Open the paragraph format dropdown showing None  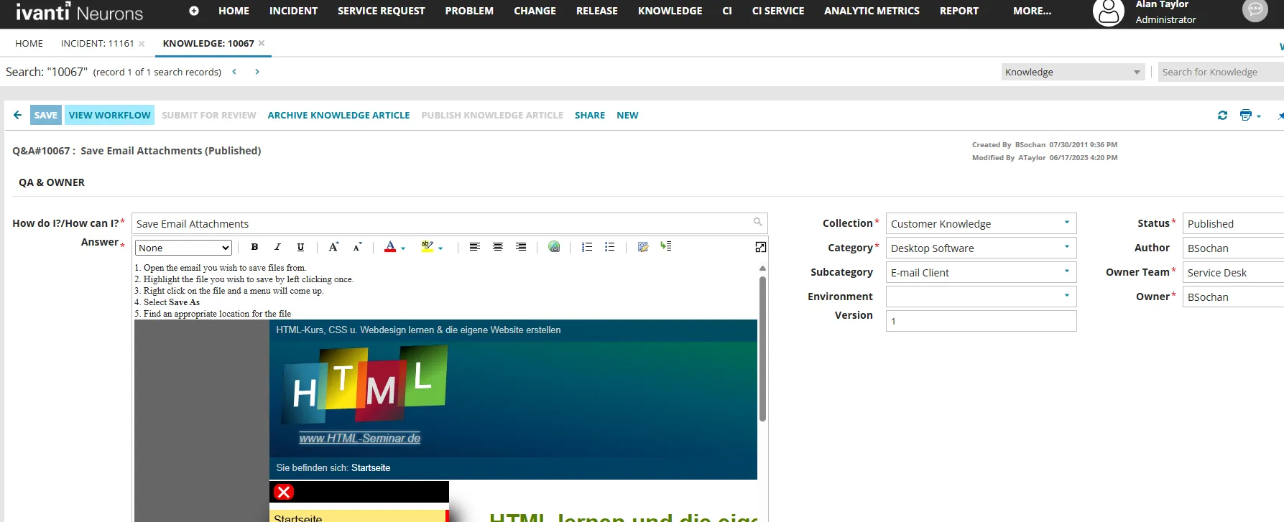[183, 248]
